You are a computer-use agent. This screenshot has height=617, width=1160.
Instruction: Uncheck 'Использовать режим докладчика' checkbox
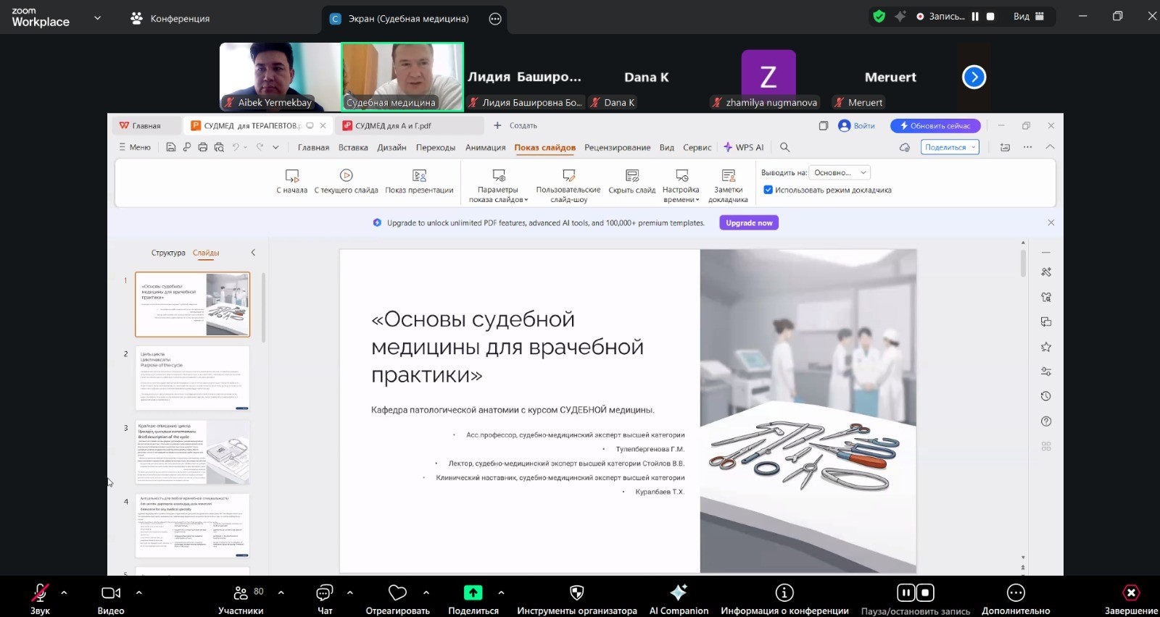tap(768, 190)
